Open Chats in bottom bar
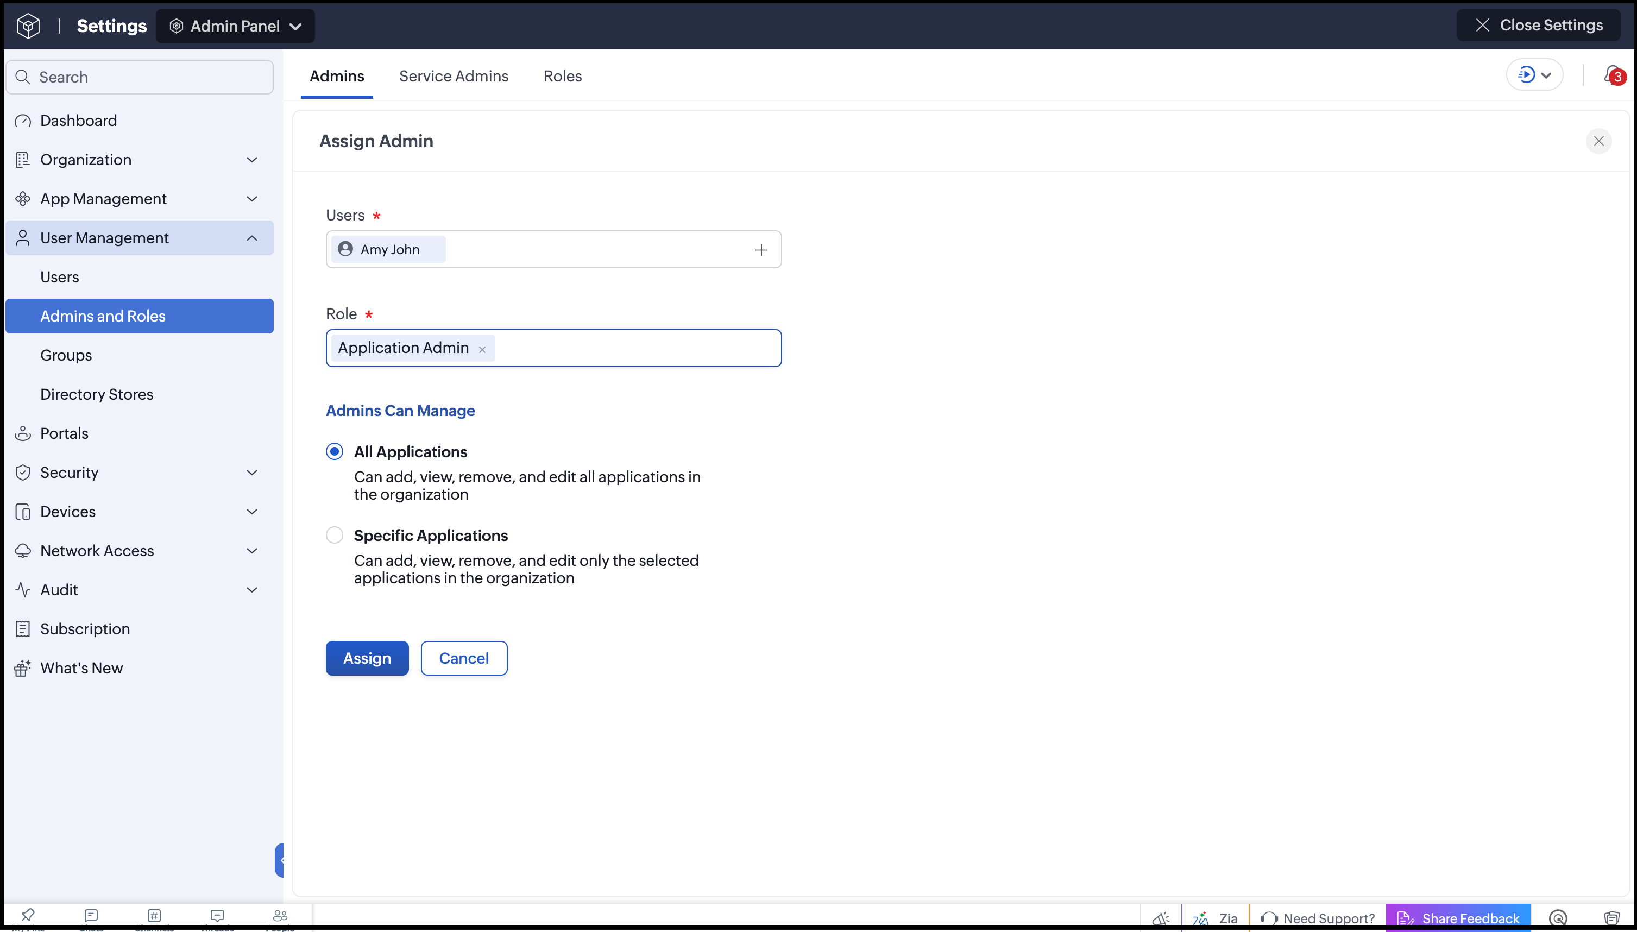This screenshot has height=932, width=1637. (x=91, y=918)
